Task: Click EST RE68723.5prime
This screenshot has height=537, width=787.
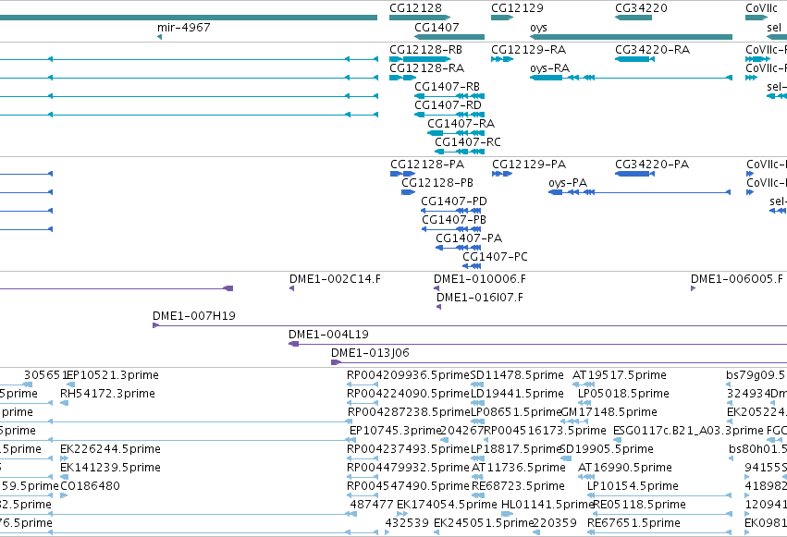Action: (x=518, y=486)
